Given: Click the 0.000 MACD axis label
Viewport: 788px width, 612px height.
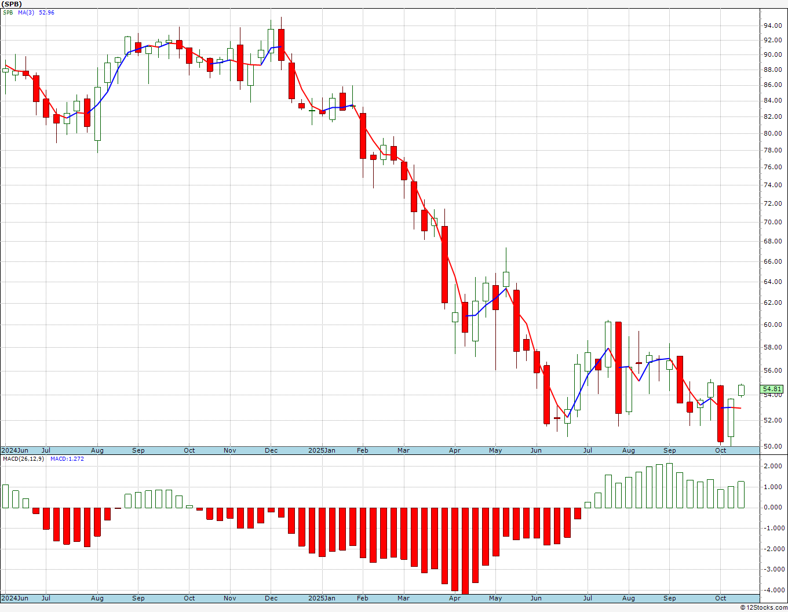Looking at the screenshot, I should (774, 508).
